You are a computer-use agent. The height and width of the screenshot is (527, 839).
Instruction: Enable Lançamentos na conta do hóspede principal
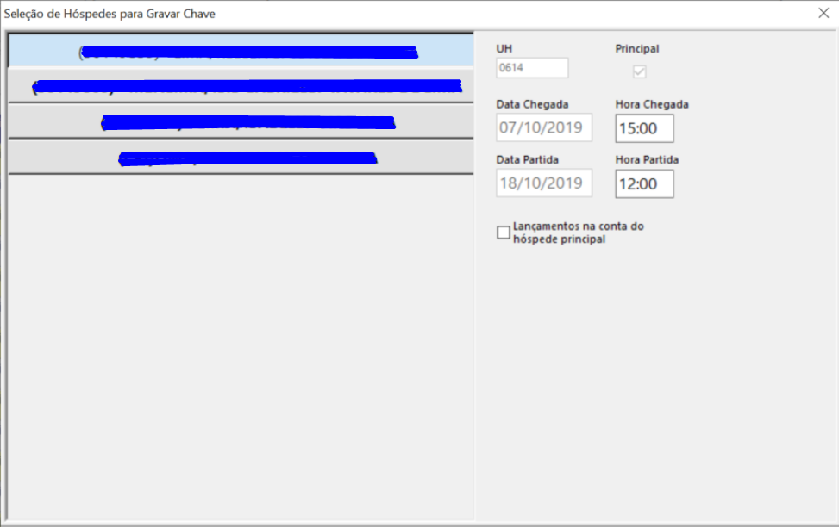coord(503,232)
